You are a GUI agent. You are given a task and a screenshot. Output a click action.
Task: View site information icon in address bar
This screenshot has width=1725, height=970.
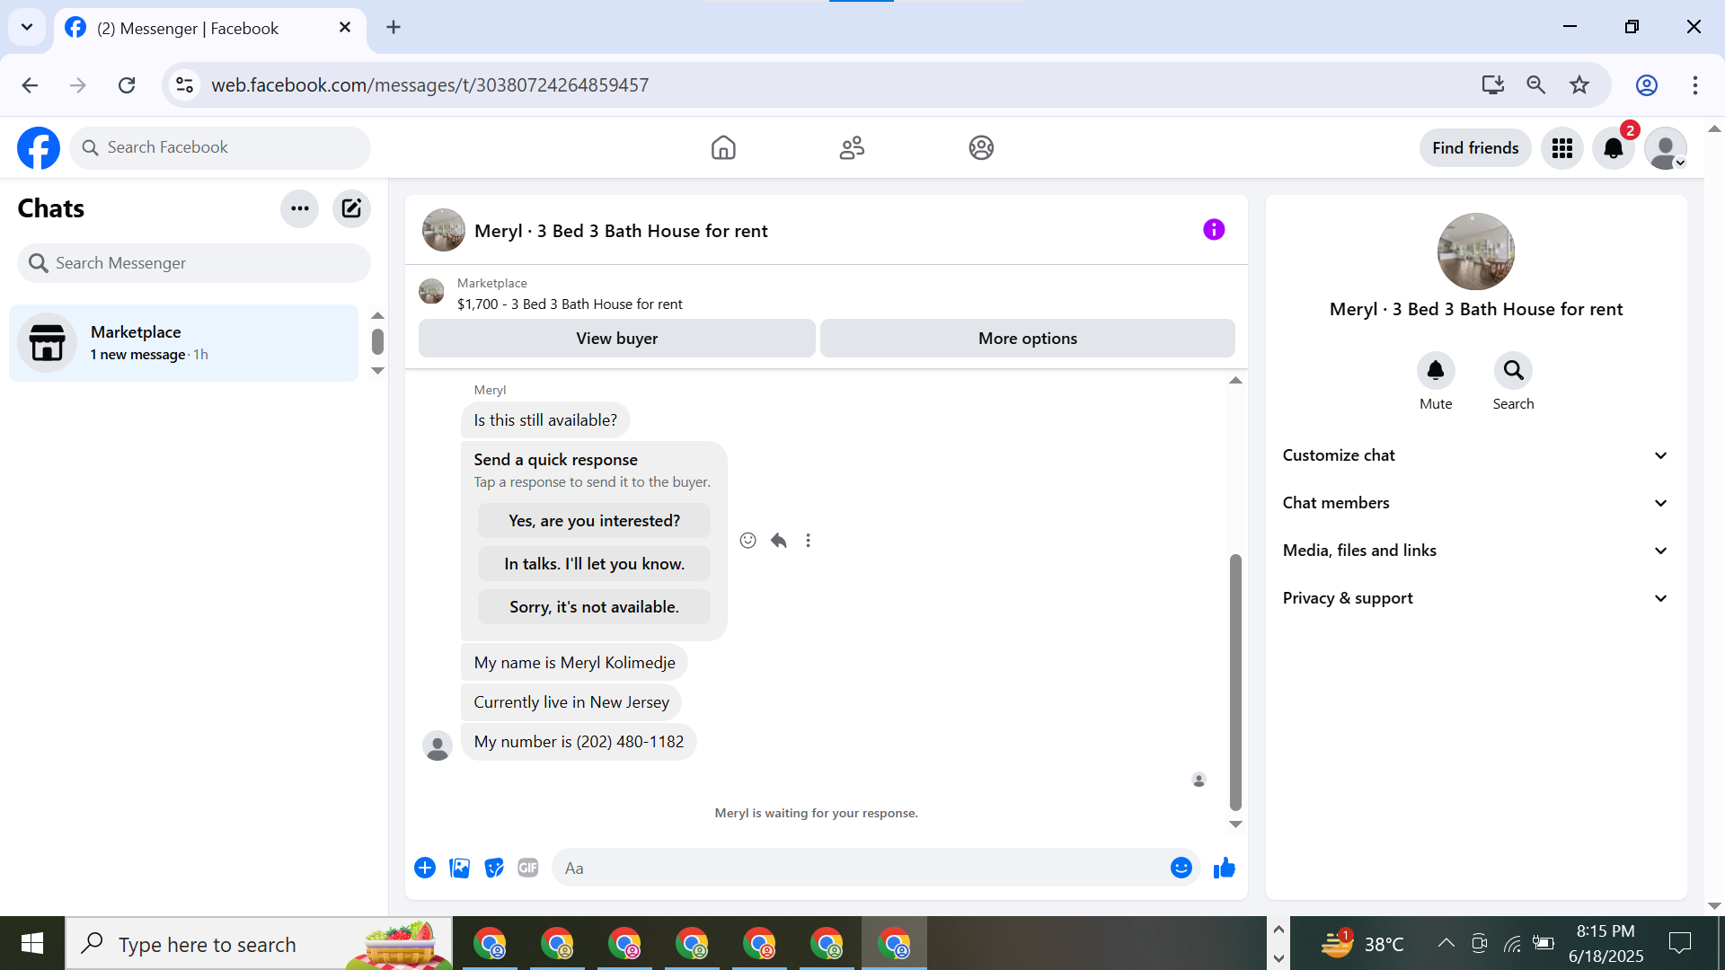pos(184,85)
